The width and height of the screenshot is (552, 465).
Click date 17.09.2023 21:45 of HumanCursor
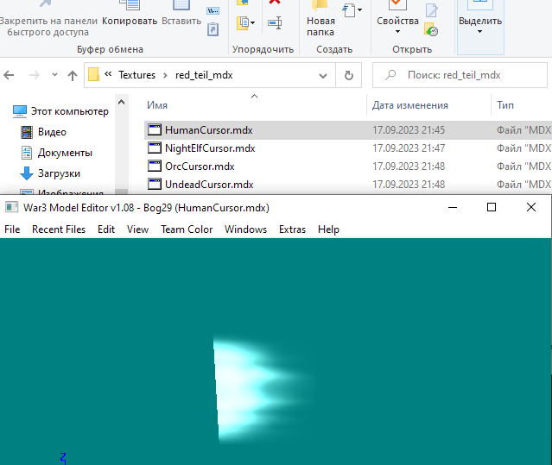[409, 130]
